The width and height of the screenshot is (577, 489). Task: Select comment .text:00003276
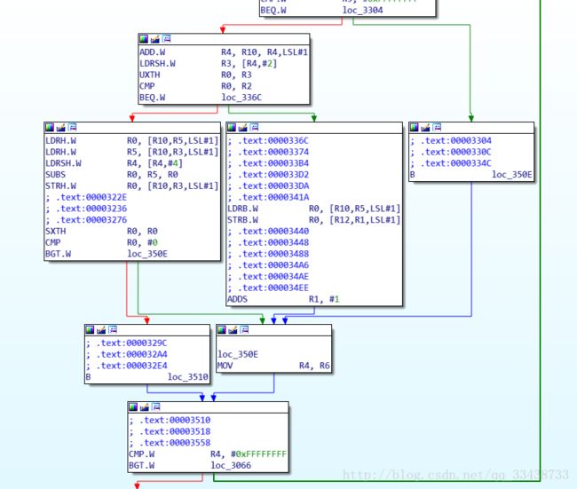pyautogui.click(x=86, y=220)
